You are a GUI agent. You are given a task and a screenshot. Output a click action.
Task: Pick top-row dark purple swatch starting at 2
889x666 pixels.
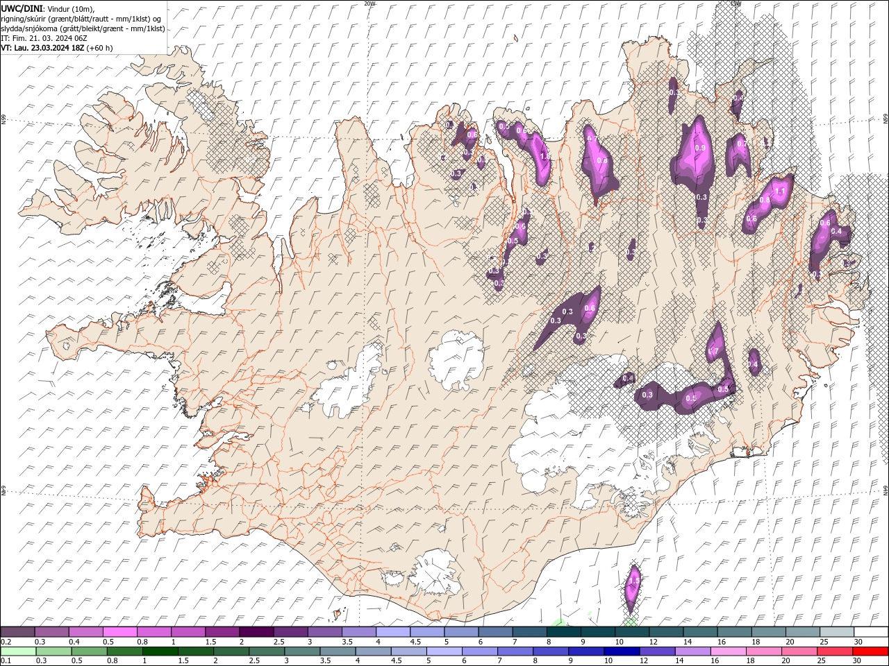[x=256, y=631]
